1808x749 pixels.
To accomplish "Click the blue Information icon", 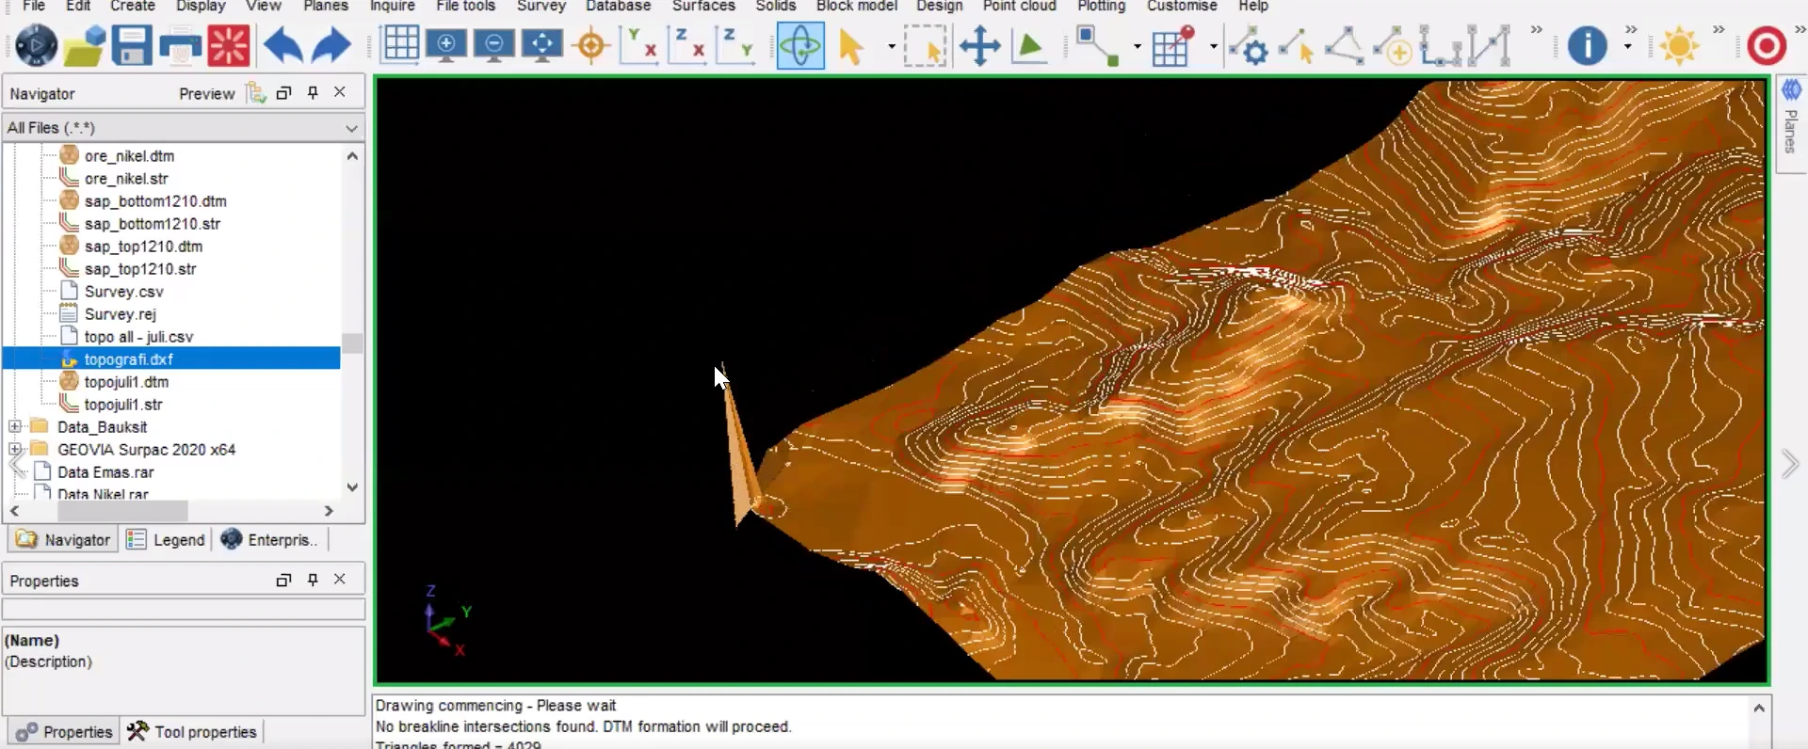I will 1587,45.
